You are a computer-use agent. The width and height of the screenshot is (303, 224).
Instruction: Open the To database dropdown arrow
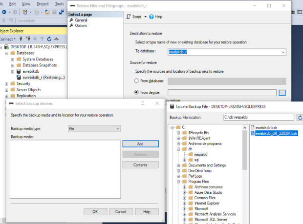click(283, 52)
